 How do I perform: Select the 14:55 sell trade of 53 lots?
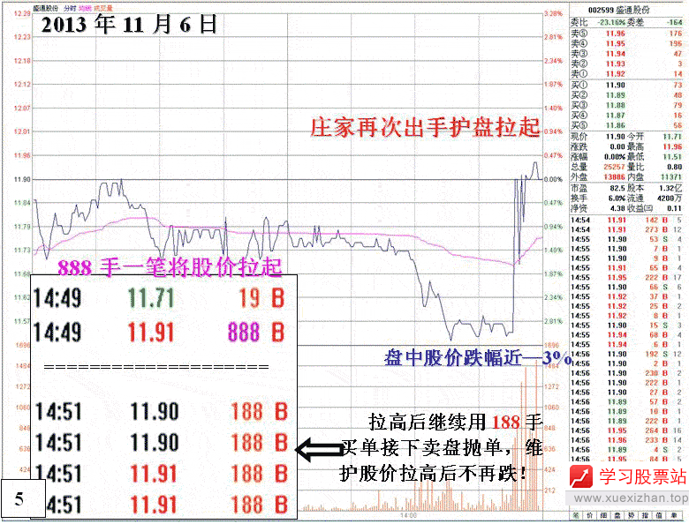click(626, 240)
